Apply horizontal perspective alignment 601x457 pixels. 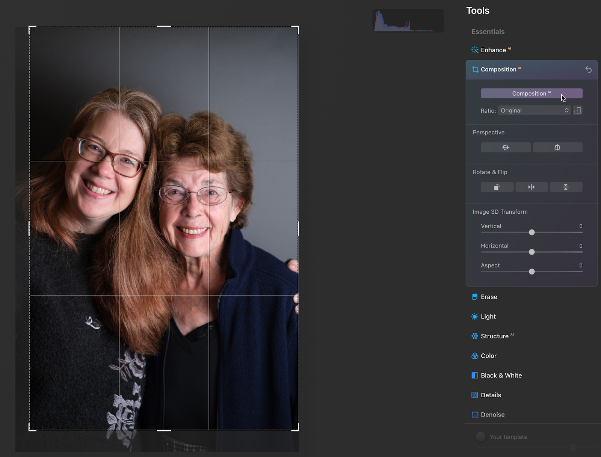[506, 147]
